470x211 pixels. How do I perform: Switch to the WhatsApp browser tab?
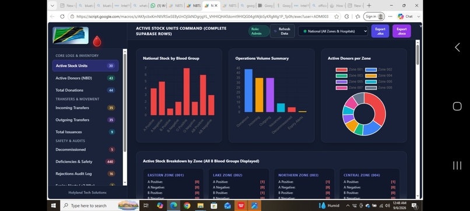click(157, 5)
